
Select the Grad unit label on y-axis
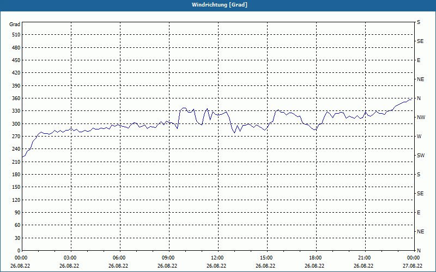[x=15, y=24]
